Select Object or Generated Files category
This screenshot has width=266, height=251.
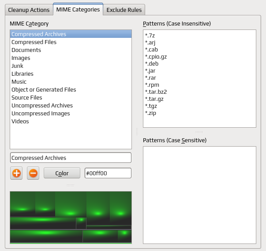pyautogui.click(x=71, y=89)
